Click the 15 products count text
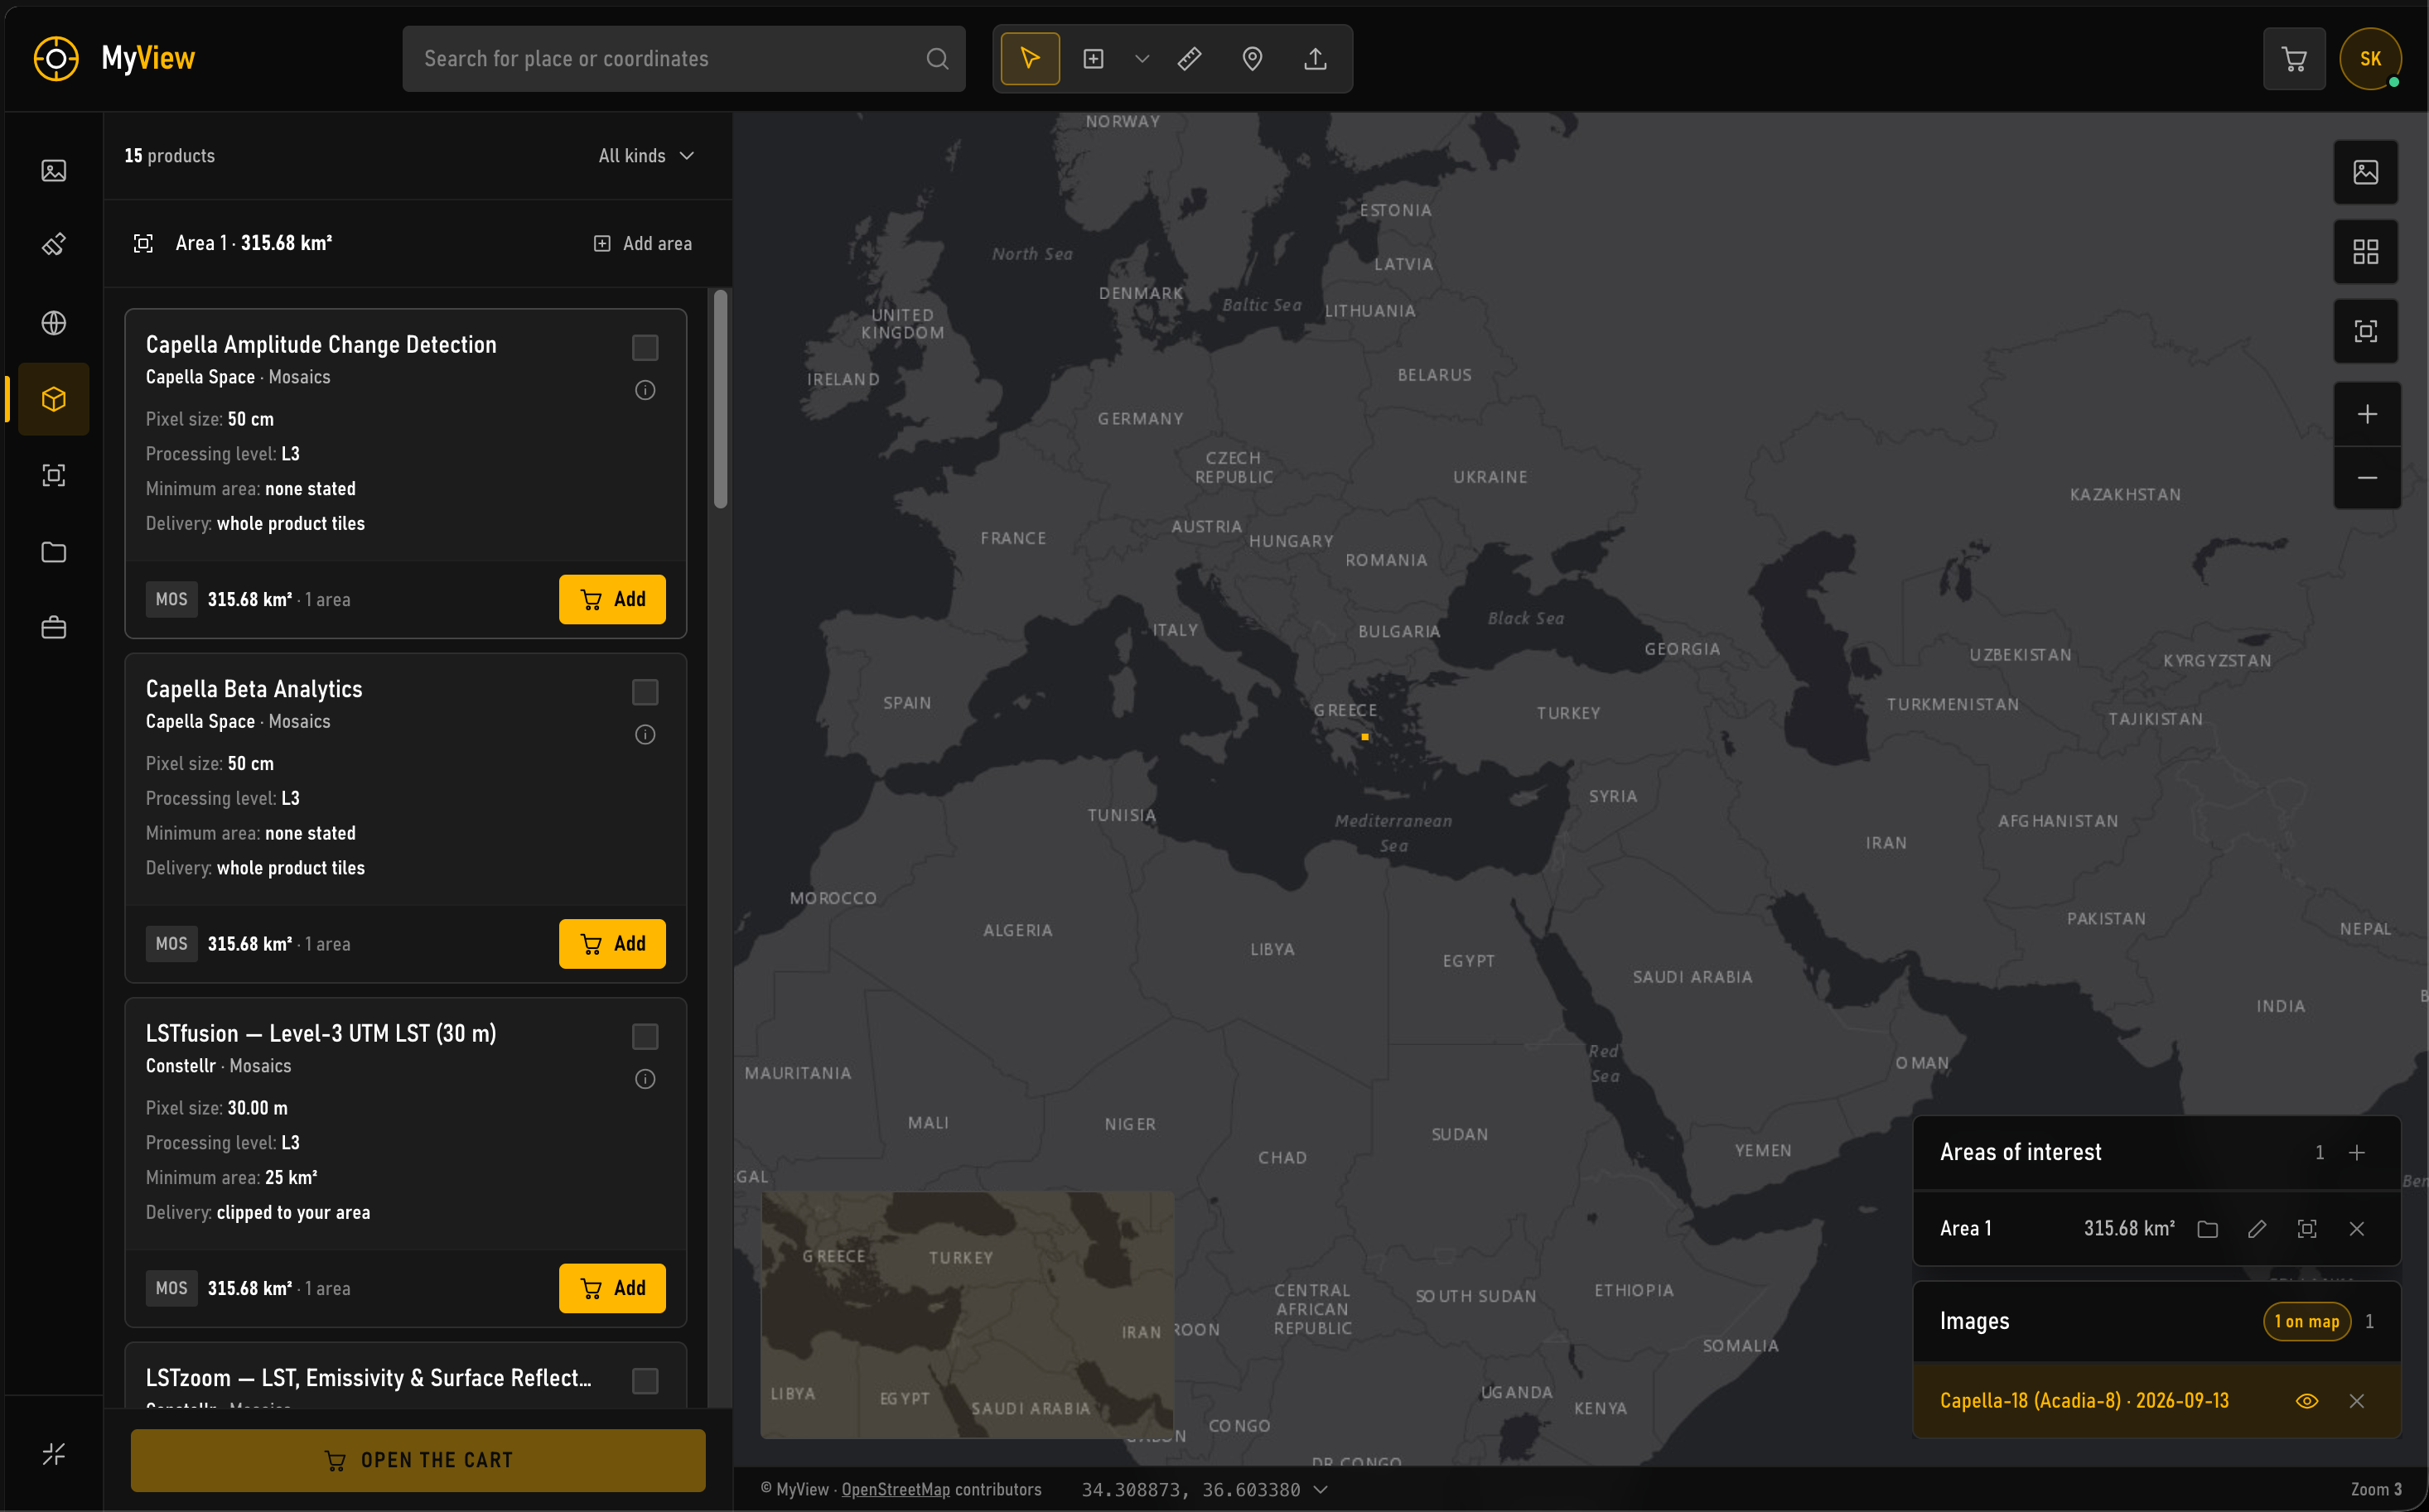This screenshot has height=1512, width=2429. pyautogui.click(x=170, y=156)
